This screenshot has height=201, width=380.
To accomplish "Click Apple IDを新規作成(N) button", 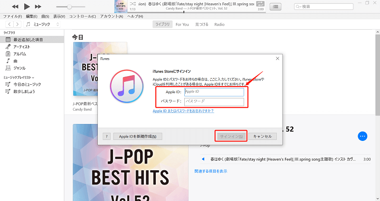I will pyautogui.click(x=138, y=136).
